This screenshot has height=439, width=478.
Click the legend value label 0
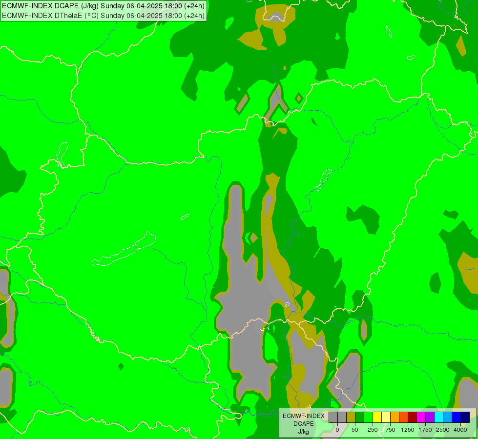click(337, 430)
